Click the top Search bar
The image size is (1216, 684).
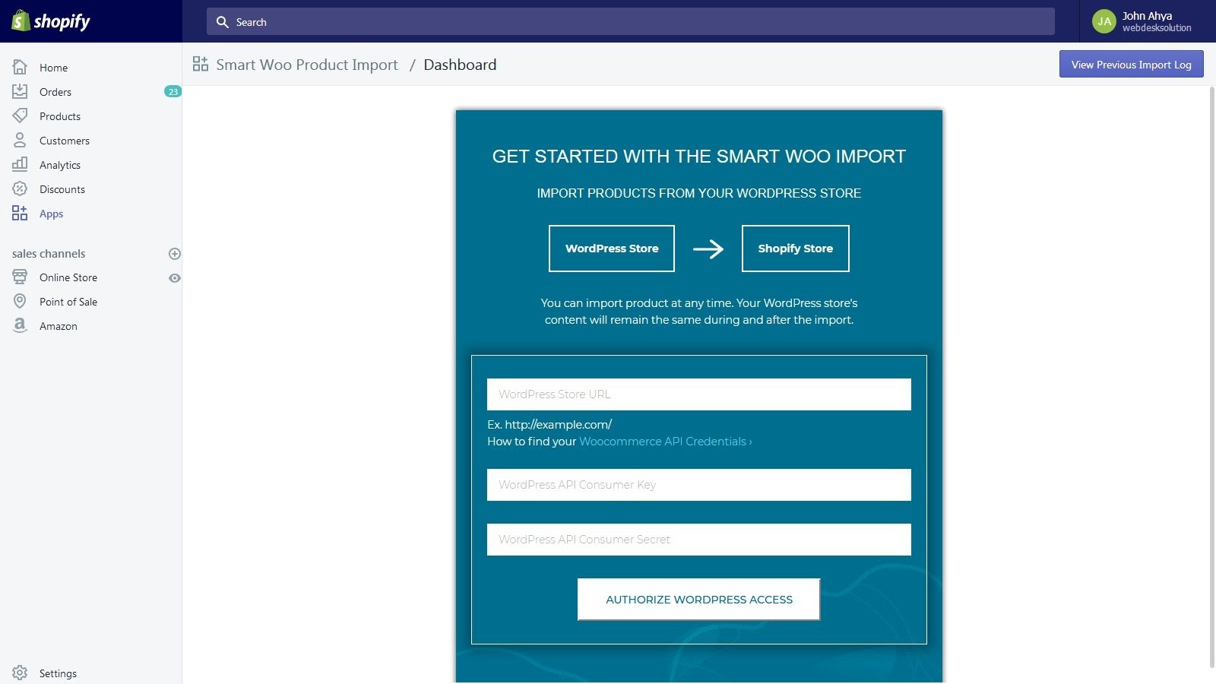pos(631,21)
